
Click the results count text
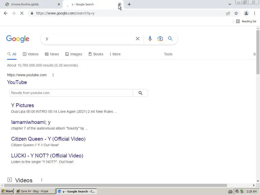[42, 65]
